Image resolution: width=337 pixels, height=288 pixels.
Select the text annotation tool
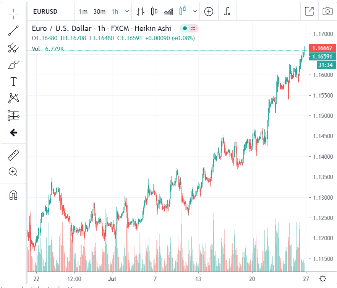pyautogui.click(x=13, y=81)
